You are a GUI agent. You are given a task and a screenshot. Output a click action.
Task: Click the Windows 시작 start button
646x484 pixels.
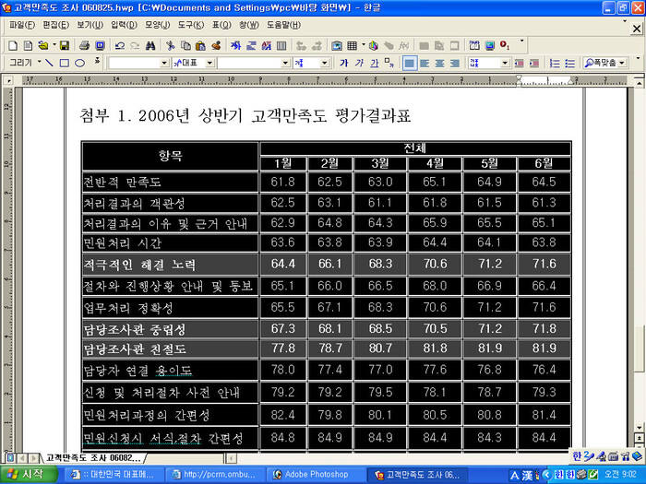[x=28, y=474]
